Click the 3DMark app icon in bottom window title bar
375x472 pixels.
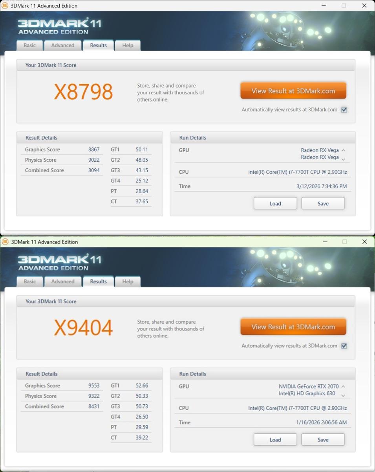tap(5, 242)
